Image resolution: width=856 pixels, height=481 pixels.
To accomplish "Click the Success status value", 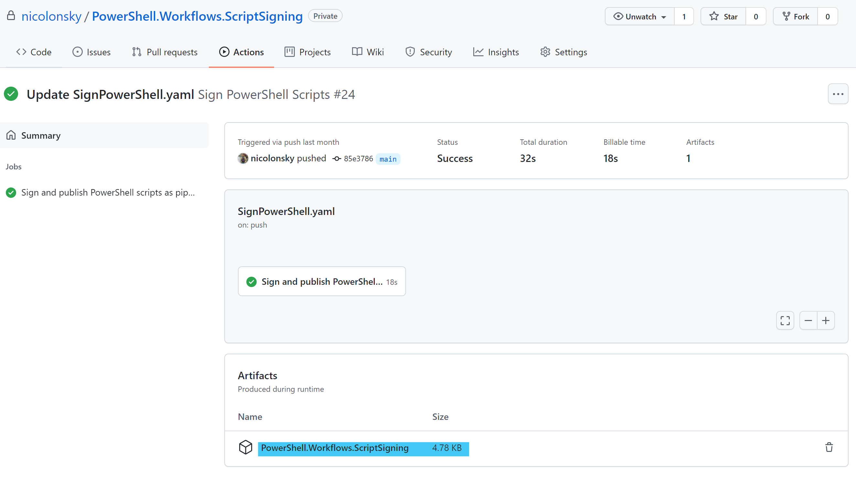I will pyautogui.click(x=455, y=158).
